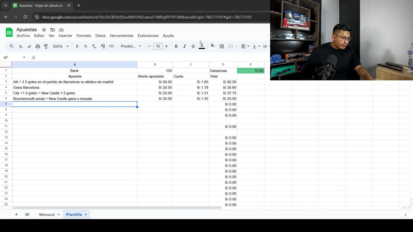Screen dimensions: 413x232
Task: Print the spreadsheet
Action: [38, 46]
